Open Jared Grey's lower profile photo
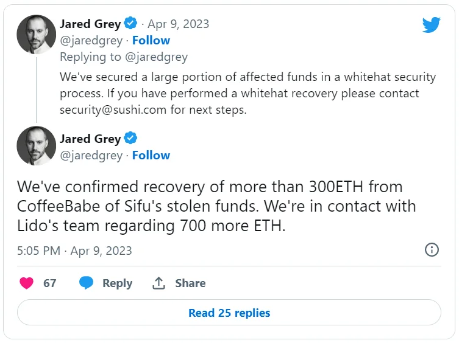The image size is (459, 343). click(36, 145)
